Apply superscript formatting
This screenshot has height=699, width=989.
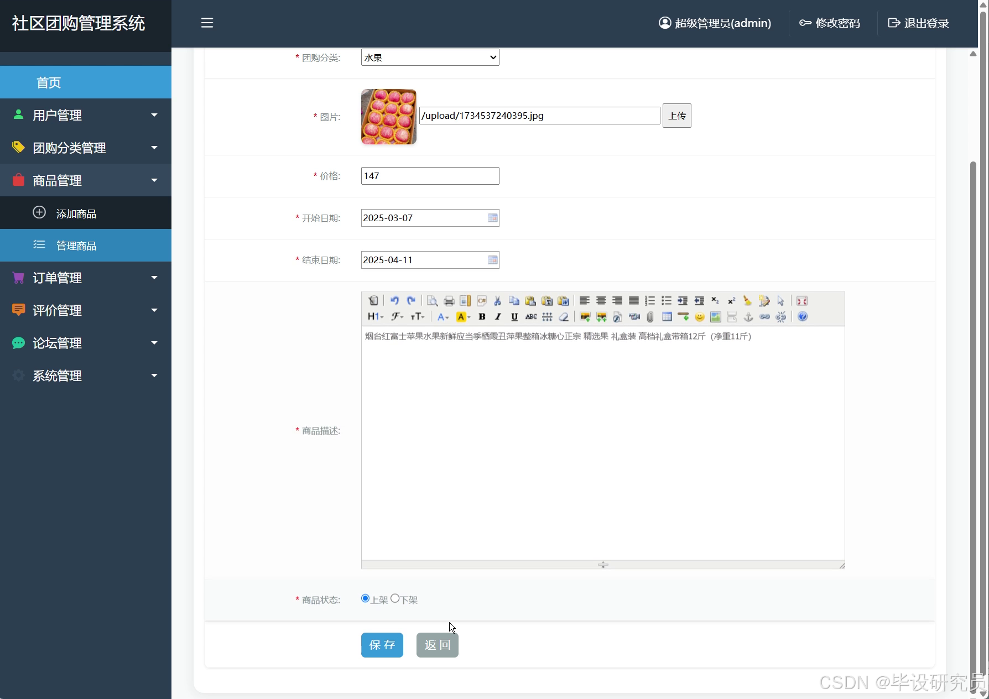[732, 301]
